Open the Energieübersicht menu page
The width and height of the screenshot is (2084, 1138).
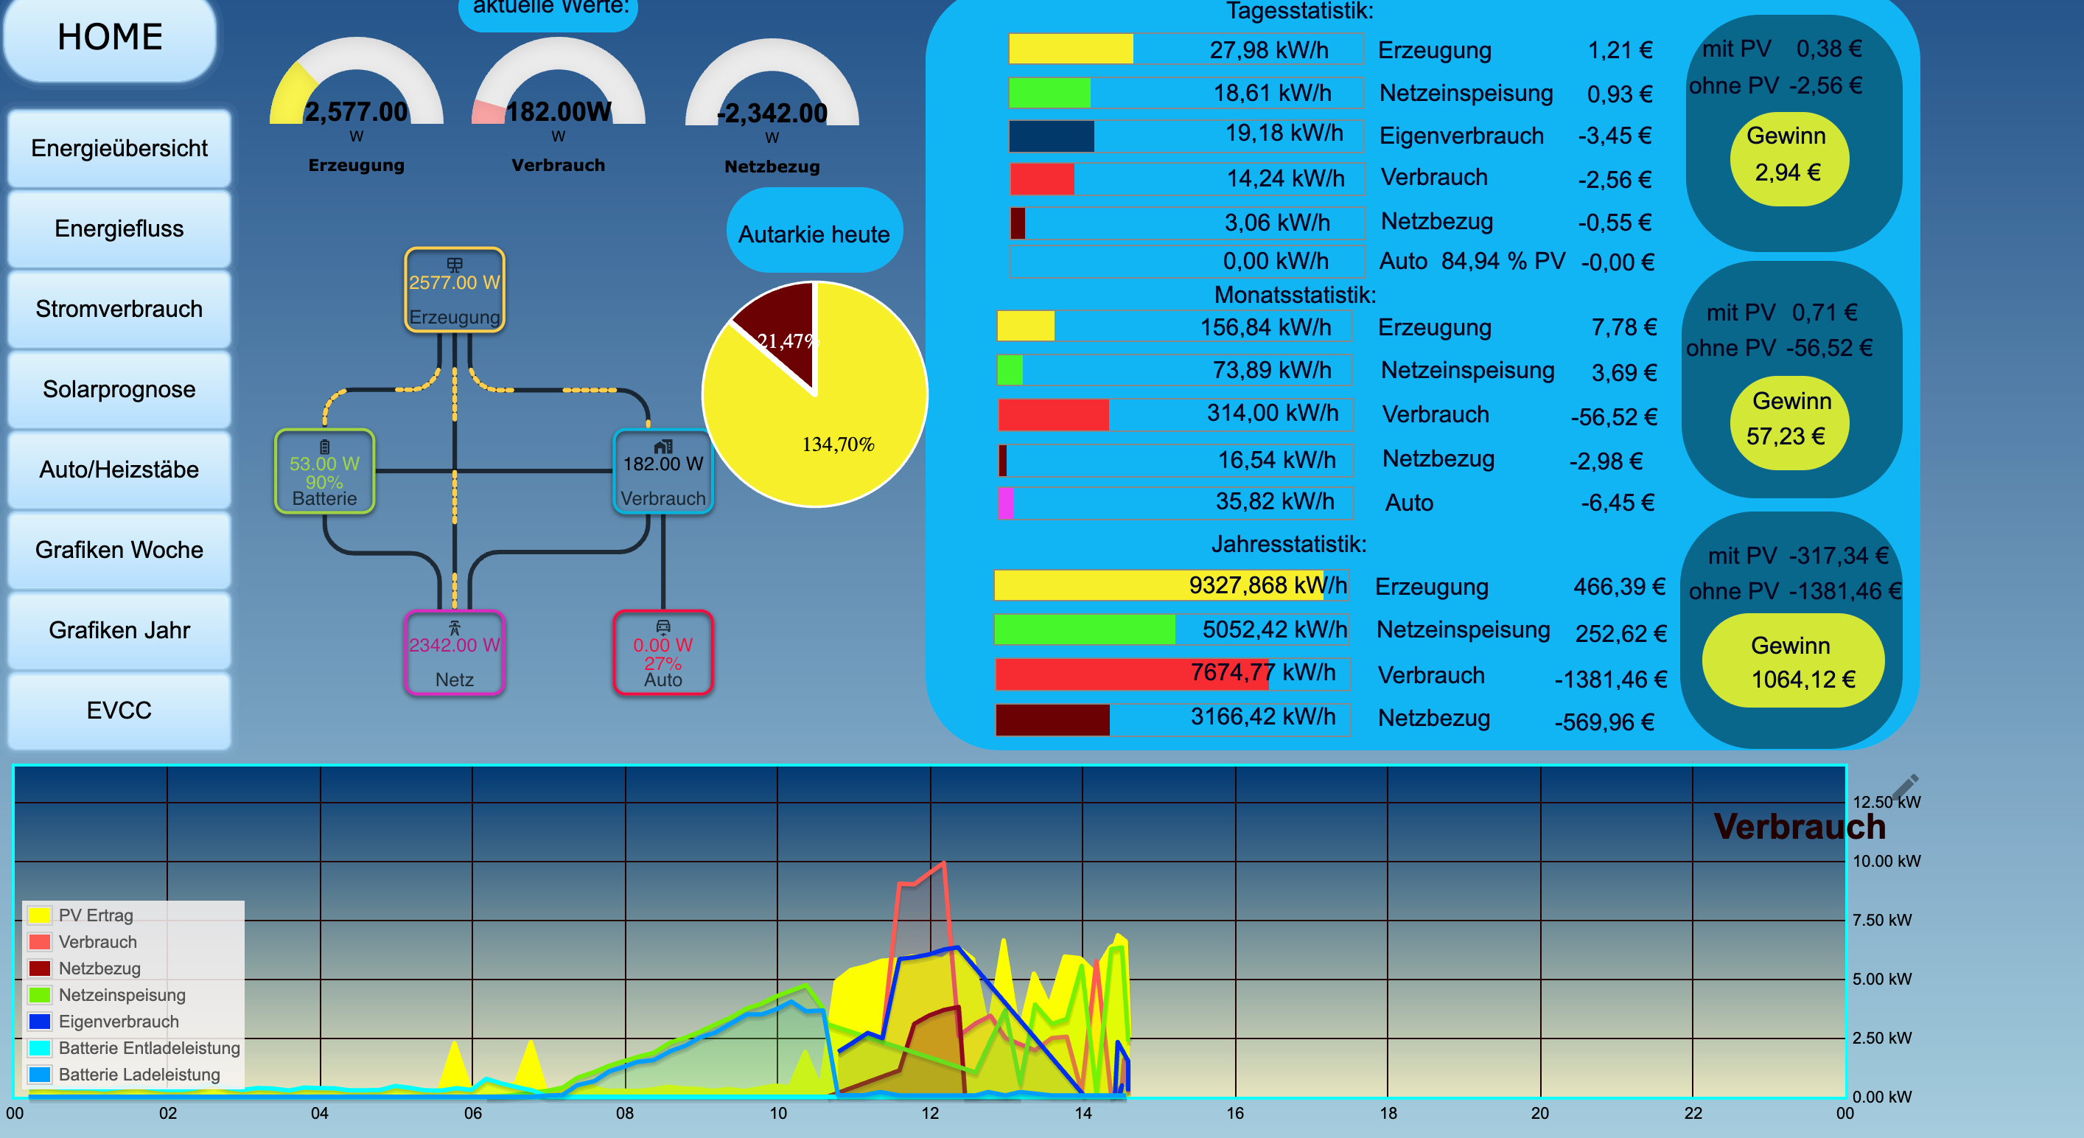pyautogui.click(x=119, y=149)
